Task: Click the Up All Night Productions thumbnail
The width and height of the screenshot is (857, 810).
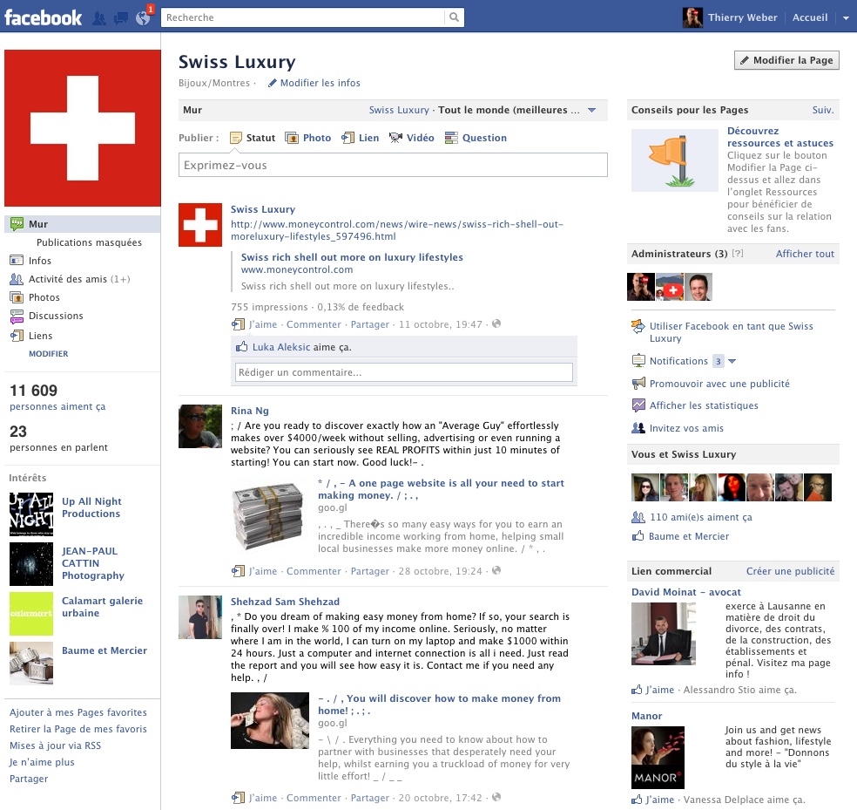Action: [31, 514]
